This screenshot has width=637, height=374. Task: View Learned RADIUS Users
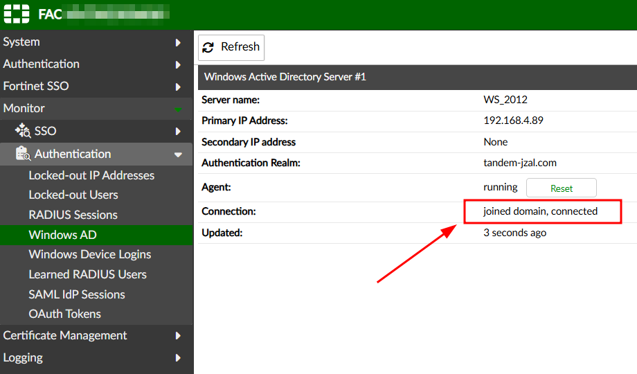tap(87, 274)
